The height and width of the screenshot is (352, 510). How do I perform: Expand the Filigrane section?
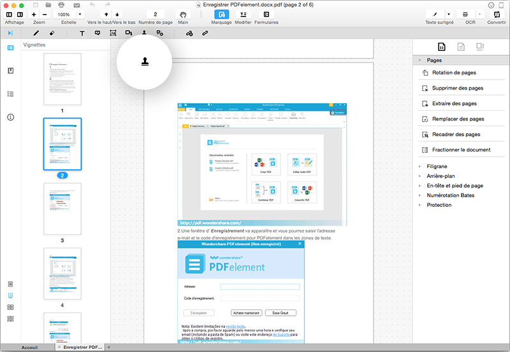pos(419,167)
